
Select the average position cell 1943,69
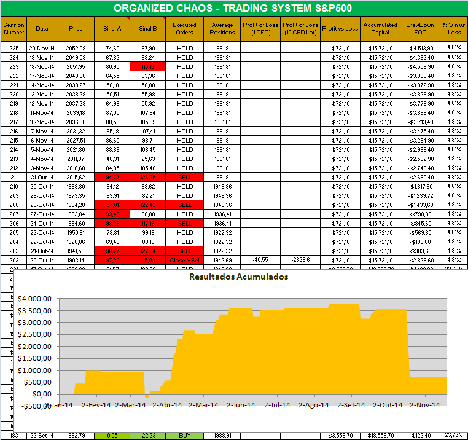coord(222,260)
